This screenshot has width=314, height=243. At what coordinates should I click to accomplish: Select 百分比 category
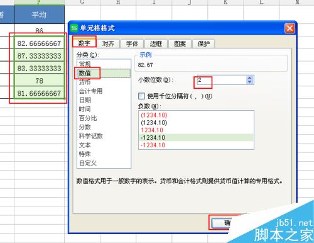tap(104, 118)
